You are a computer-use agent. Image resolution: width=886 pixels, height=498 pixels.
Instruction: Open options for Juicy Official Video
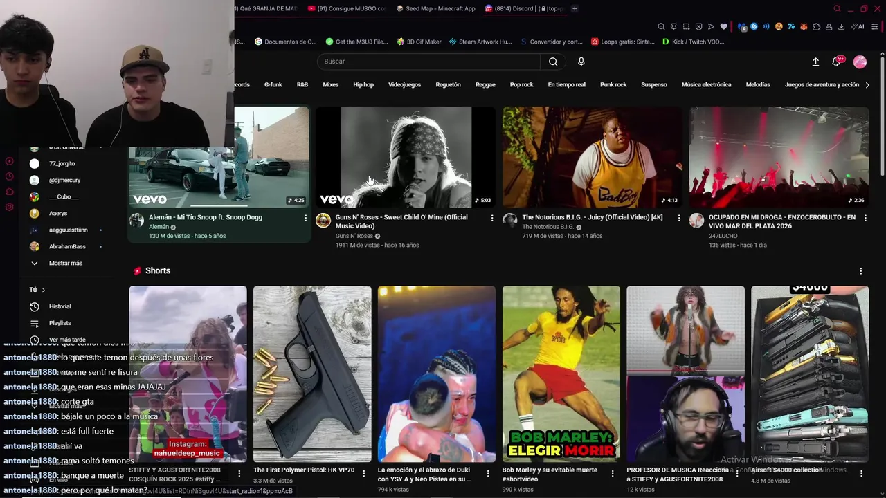(x=678, y=218)
